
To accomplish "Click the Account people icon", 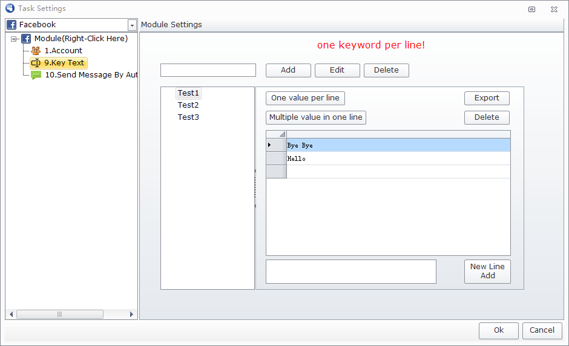I will pos(36,51).
